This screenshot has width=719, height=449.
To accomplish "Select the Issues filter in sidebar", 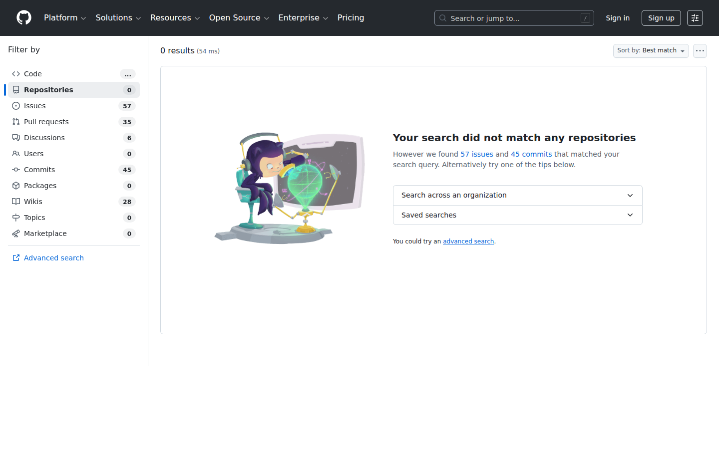I will [x=35, y=106].
